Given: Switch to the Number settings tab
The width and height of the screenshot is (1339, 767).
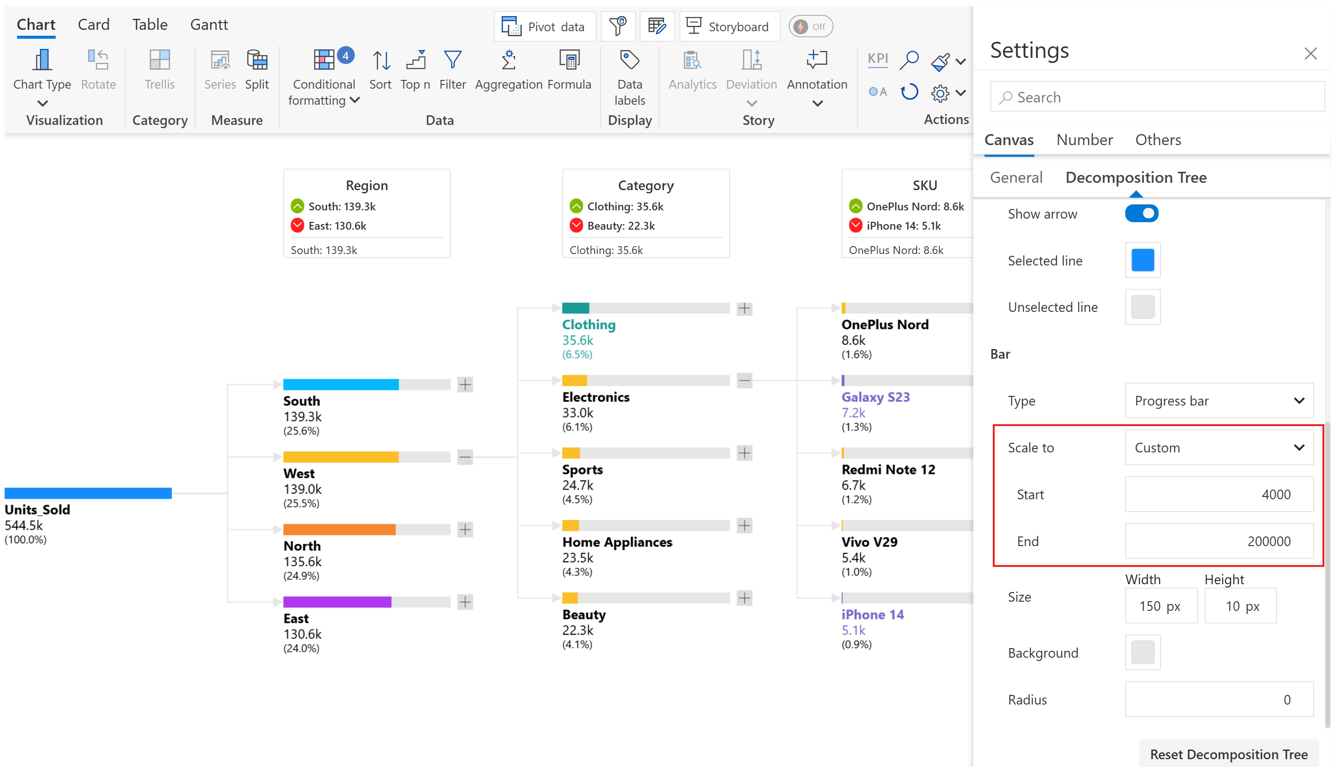Looking at the screenshot, I should 1084,140.
